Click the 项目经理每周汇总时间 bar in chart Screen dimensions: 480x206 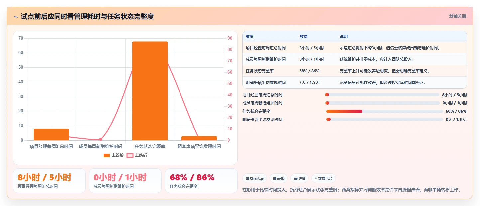click(x=51, y=134)
